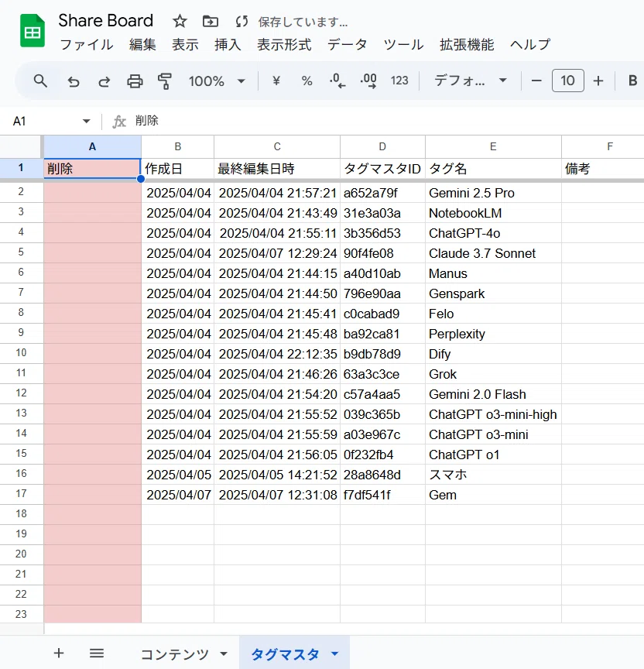Open the Google Sheets home icon
The image size is (644, 669).
33,31
